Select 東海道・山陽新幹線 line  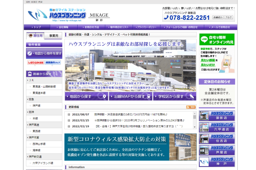coord(44,87)
